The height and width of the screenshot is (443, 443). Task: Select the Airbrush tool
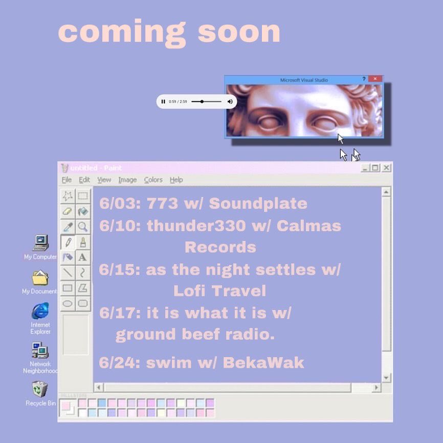(68, 256)
